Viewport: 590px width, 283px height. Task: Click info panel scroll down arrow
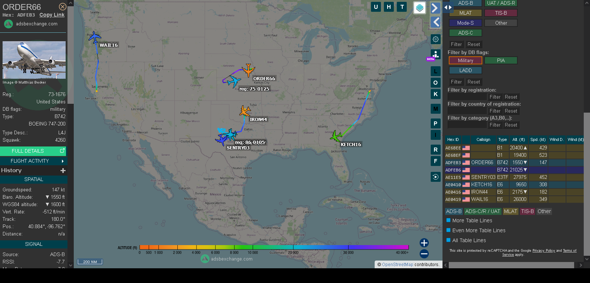[70, 265]
